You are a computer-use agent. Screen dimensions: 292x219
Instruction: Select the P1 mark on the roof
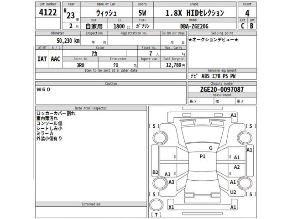pos(203,156)
